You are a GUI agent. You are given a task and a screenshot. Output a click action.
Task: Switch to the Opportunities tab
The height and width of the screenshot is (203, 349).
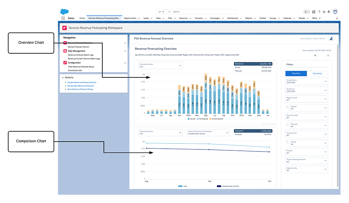point(132,18)
